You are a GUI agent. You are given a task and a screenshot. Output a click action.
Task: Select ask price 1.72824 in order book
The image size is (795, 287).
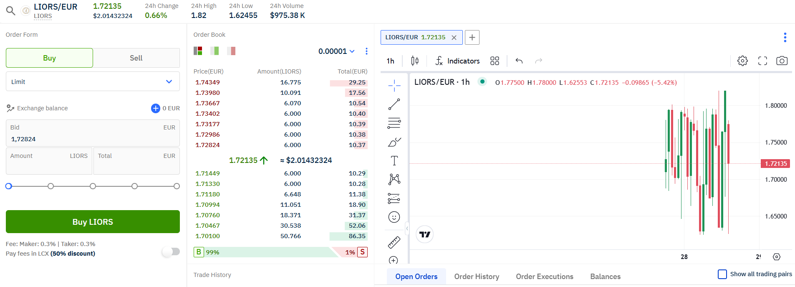207,145
